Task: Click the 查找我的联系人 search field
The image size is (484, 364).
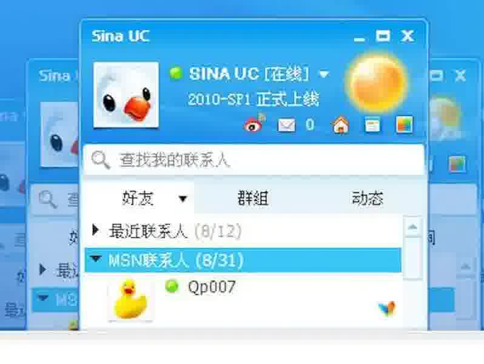Action: click(254, 160)
